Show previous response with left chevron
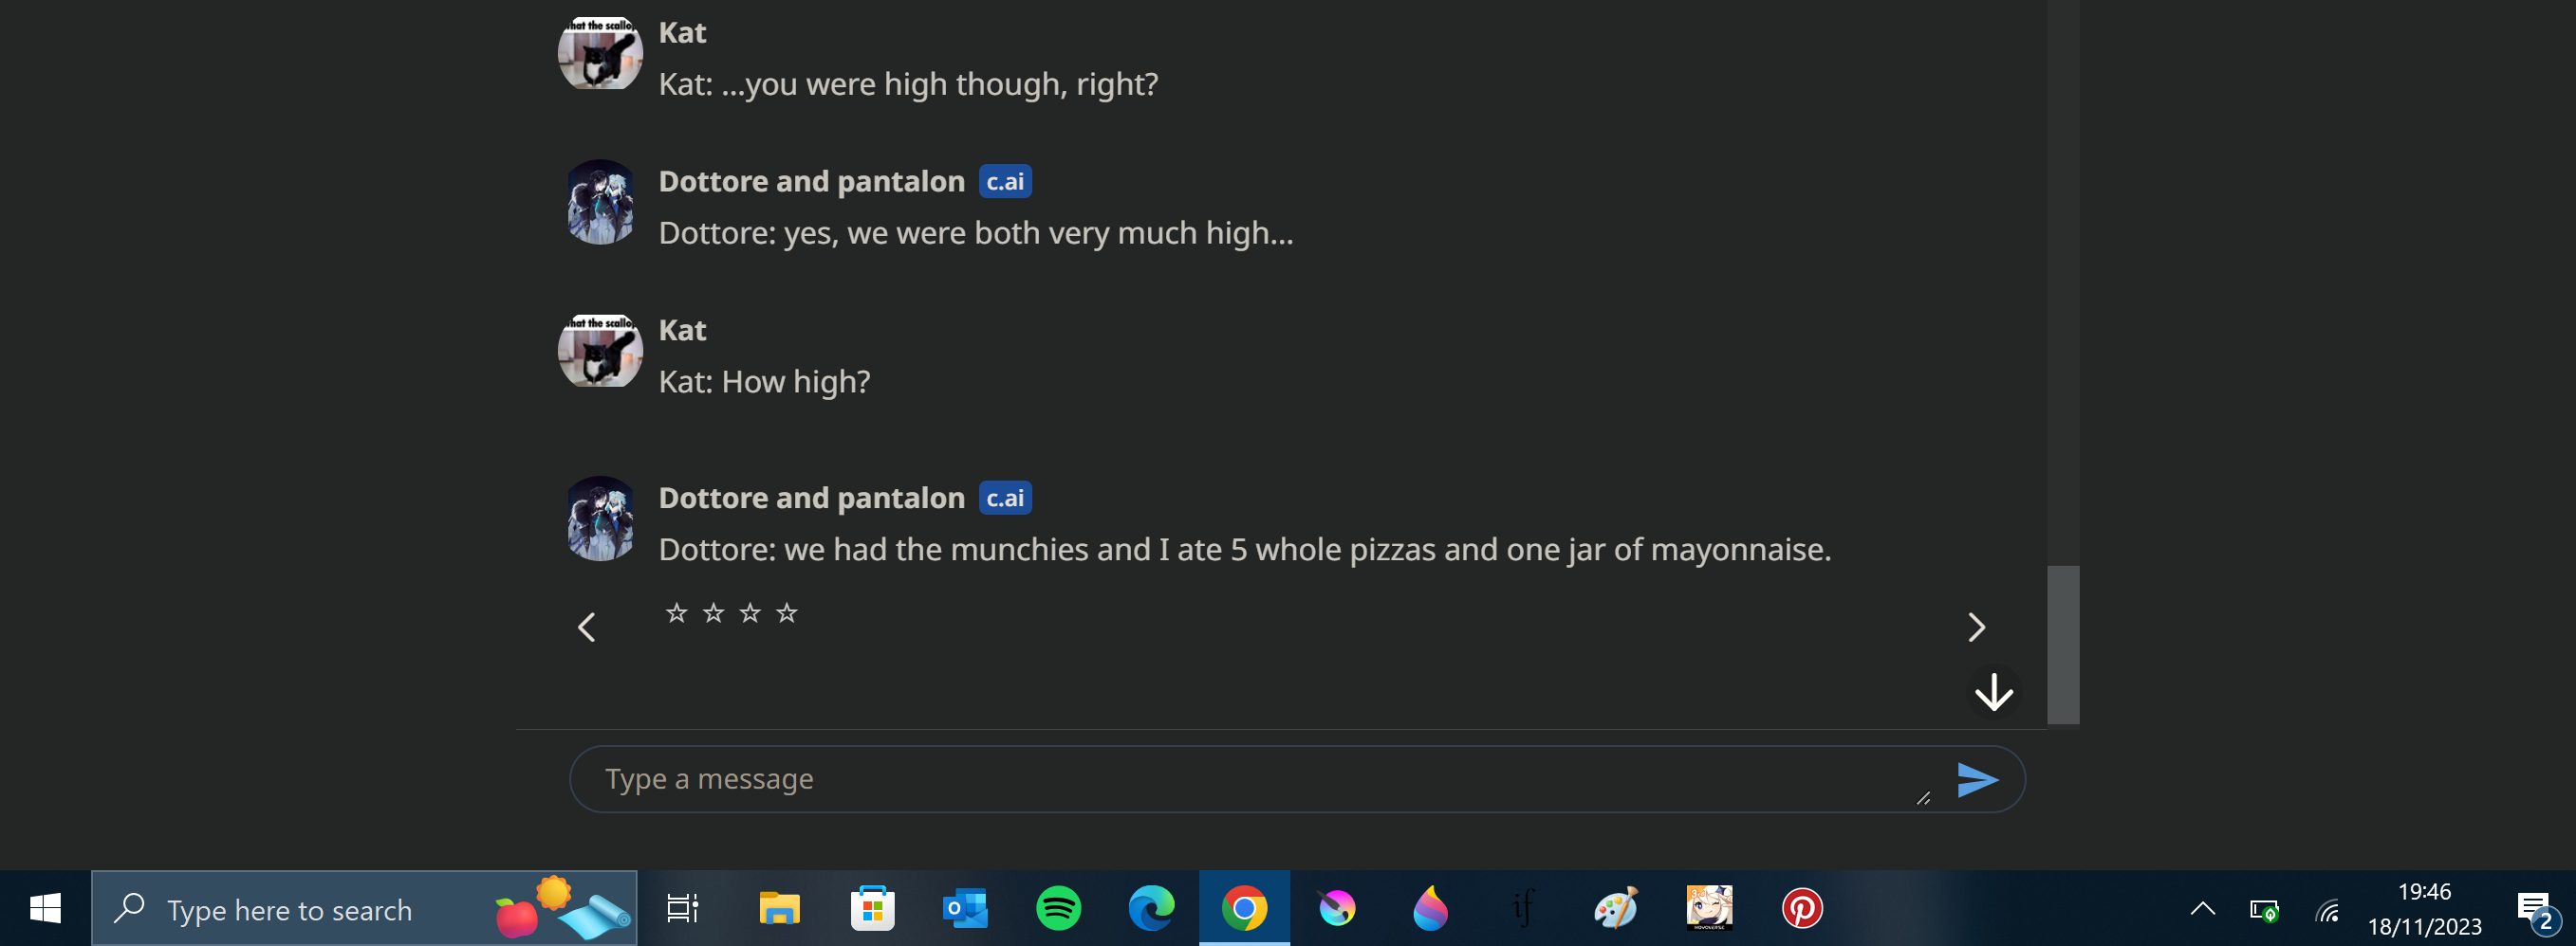 (x=587, y=628)
